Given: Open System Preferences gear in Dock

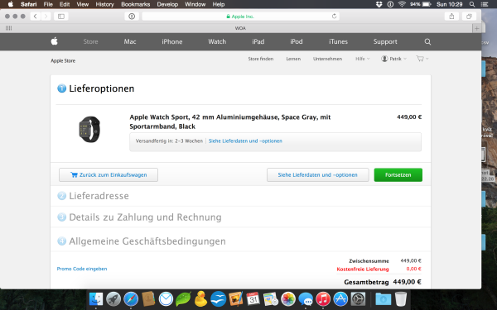Looking at the screenshot, I should point(358,299).
